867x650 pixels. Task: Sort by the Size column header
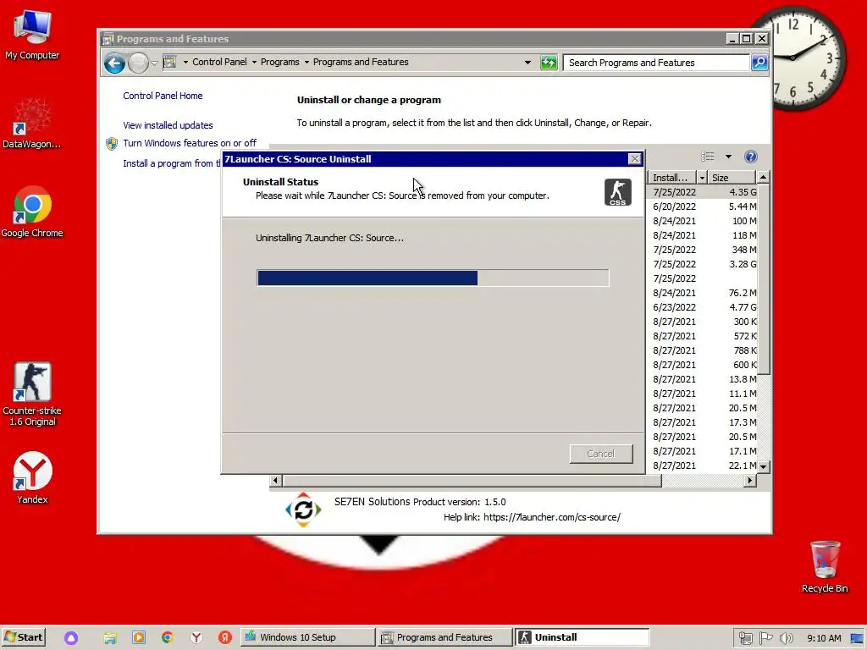[731, 178]
